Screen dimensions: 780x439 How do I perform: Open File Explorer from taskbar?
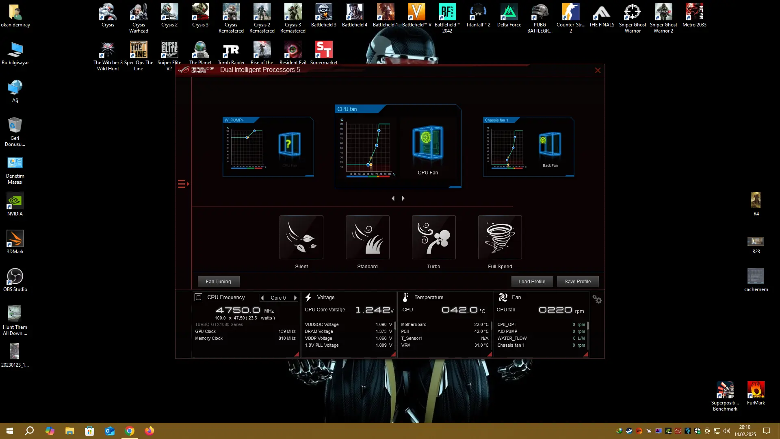click(x=70, y=431)
